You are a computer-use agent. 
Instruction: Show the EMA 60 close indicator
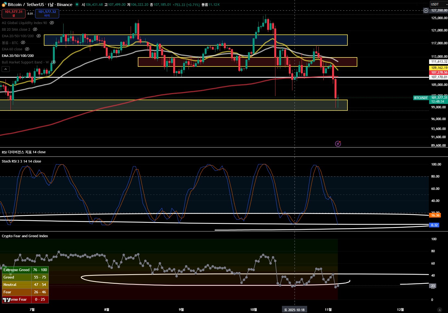27,49
